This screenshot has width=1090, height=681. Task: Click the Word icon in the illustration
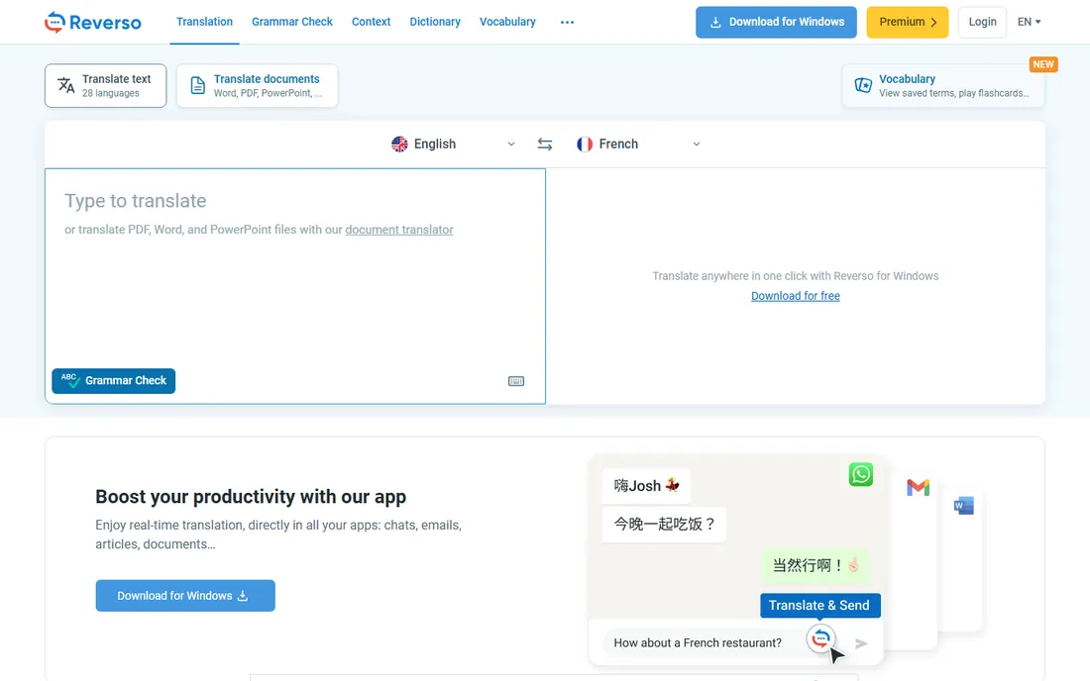point(964,506)
